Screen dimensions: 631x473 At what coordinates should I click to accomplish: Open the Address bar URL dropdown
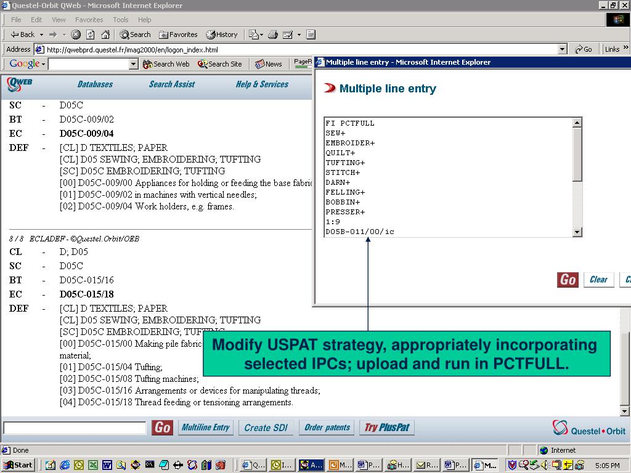point(562,49)
